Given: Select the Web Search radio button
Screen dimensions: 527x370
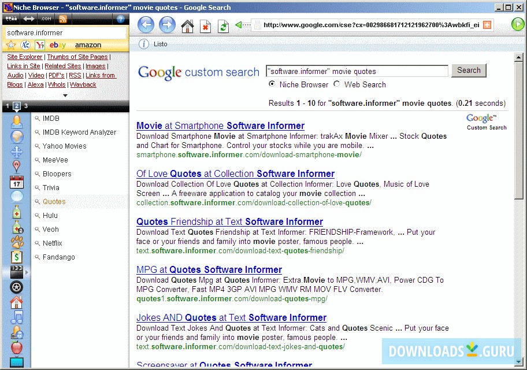Looking at the screenshot, I should 336,84.
